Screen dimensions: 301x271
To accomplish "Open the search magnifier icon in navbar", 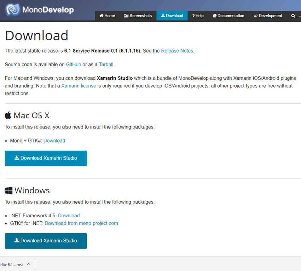I will pyautogui.click(x=293, y=16).
